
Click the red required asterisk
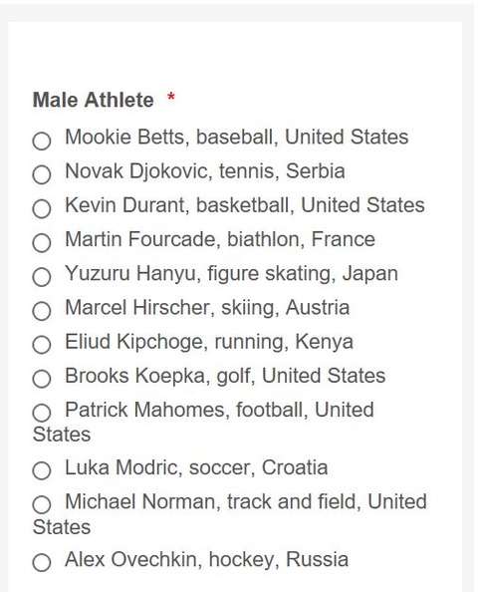(171, 97)
